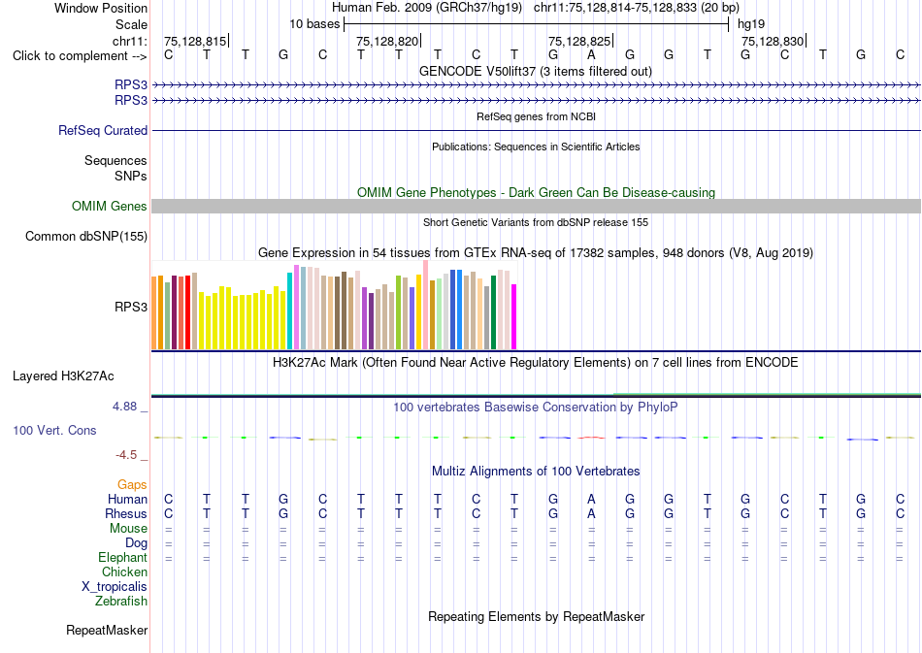Click the dark green GTEx expression bar
Screen dimensions: 922x653
click(x=493, y=312)
